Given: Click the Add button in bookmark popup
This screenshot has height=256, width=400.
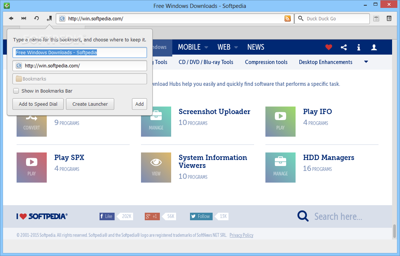Looking at the screenshot, I should [x=139, y=104].
